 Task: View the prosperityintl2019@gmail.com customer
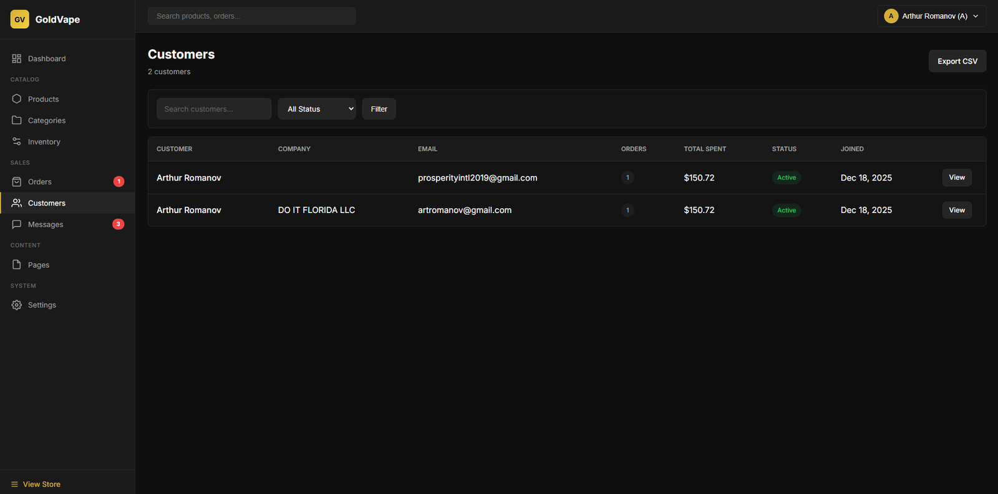coord(956,178)
